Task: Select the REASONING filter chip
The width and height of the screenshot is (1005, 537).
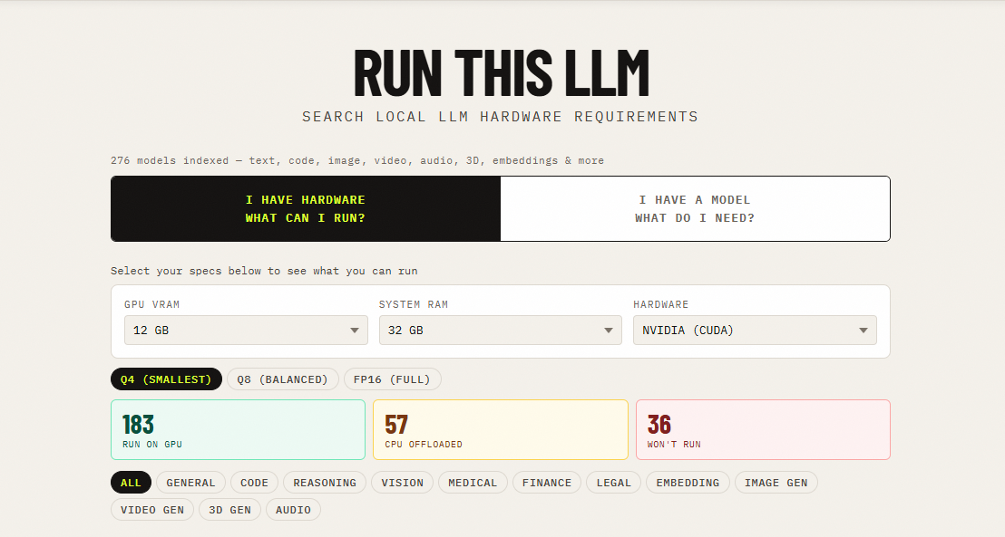Action: (324, 482)
